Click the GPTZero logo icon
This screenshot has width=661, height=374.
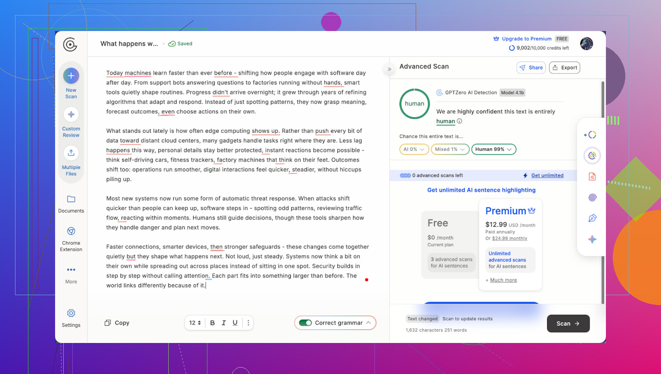pos(70,44)
